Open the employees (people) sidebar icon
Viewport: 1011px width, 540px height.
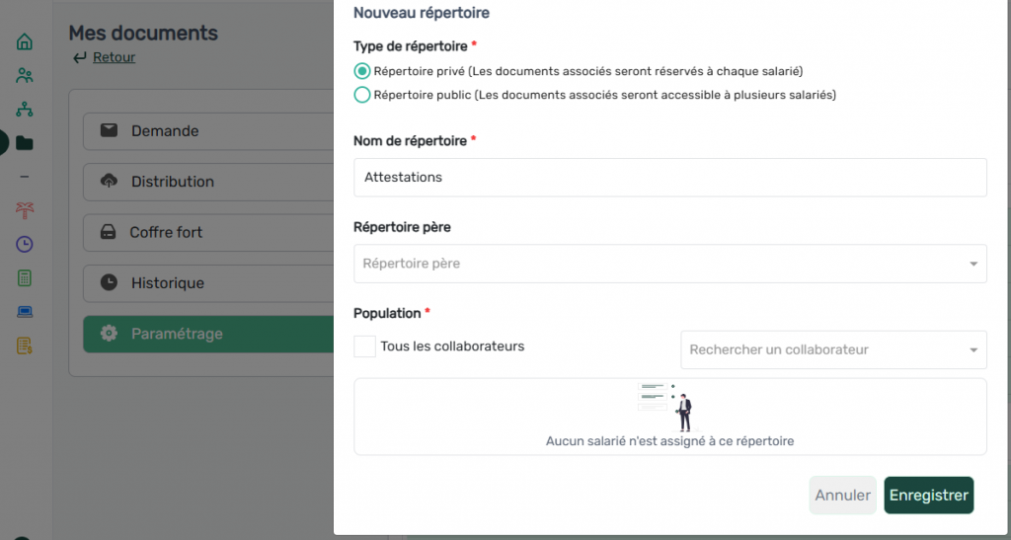tap(25, 76)
